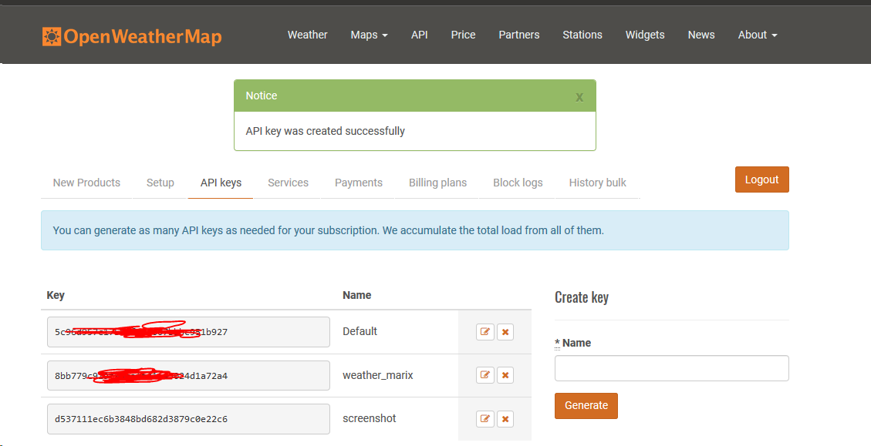Screen dimensions: 871x446
Task: Open the Partners page
Action: [519, 35]
